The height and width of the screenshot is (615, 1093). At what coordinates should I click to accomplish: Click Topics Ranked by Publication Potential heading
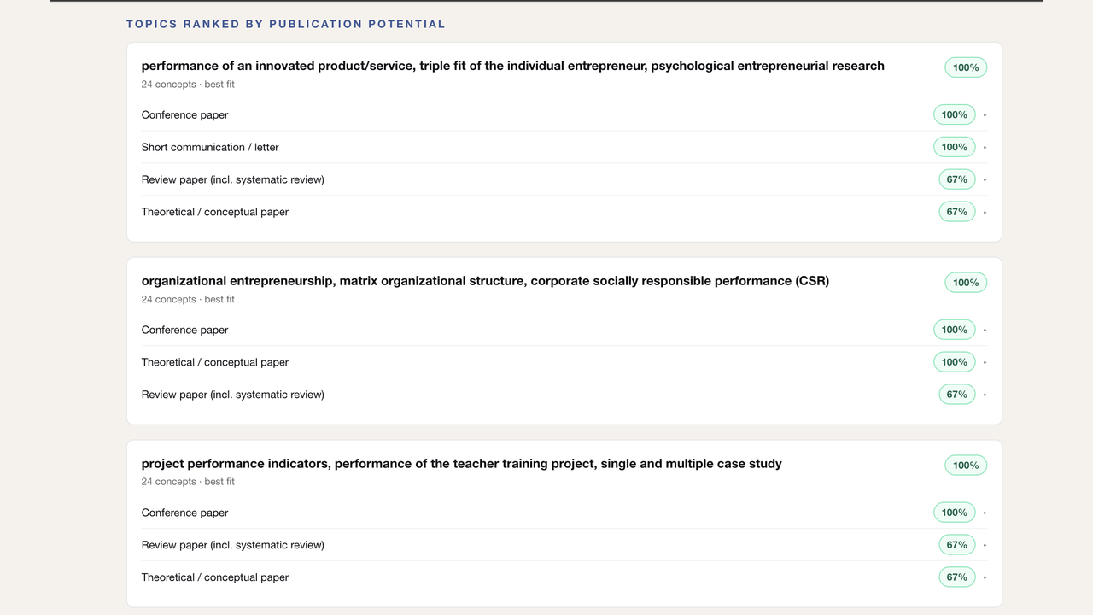click(286, 24)
